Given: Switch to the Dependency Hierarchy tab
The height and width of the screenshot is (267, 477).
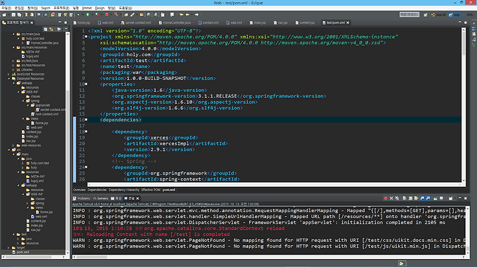Looking at the screenshot, I should 124,190.
